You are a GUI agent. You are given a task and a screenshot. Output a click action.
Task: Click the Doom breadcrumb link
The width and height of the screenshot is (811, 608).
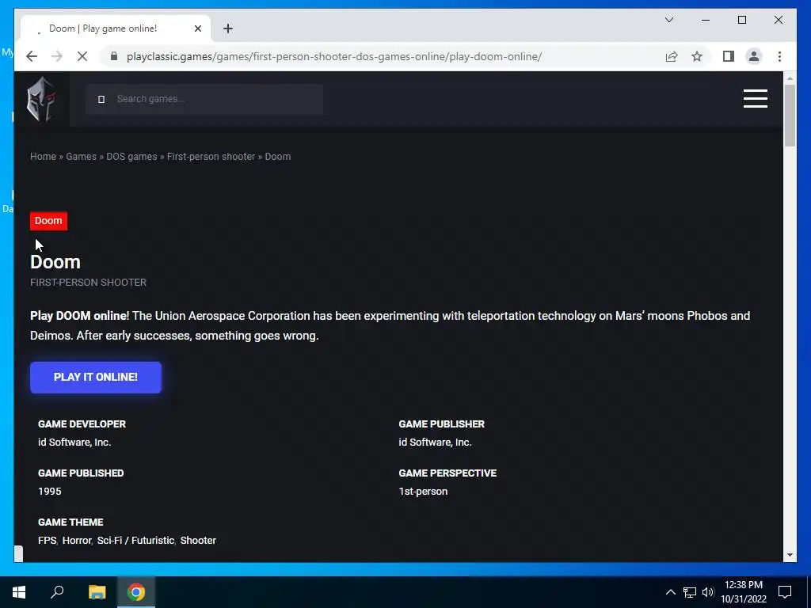[x=278, y=157]
